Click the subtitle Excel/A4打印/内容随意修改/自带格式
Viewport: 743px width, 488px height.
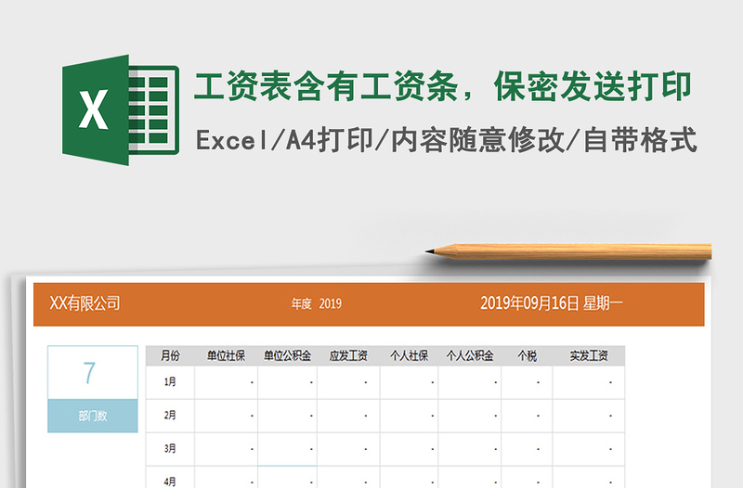pyautogui.click(x=447, y=141)
